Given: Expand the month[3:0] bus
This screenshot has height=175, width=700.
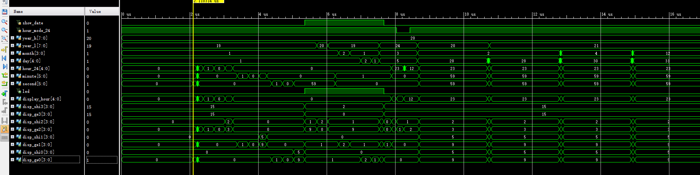Looking at the screenshot, I should (x=12, y=53).
